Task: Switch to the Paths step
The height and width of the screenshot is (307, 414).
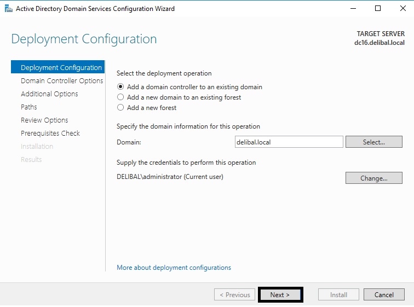Action: coord(29,107)
